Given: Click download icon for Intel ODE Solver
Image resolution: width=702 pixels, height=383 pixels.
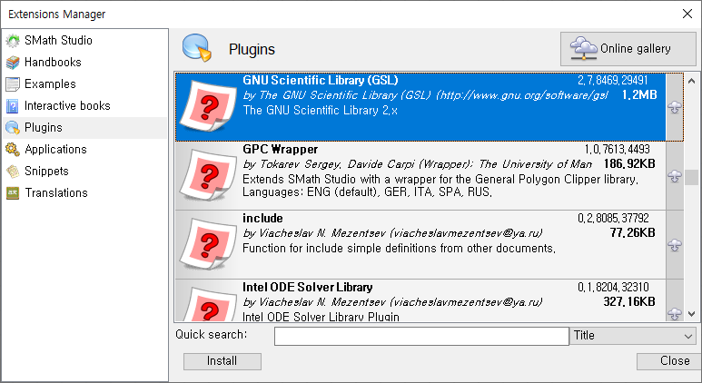Looking at the screenshot, I should [674, 314].
